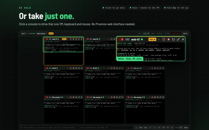Click power icon on 102 web-02 tile
This screenshot has width=209, height=130.
pyautogui.click(x=112, y=39)
